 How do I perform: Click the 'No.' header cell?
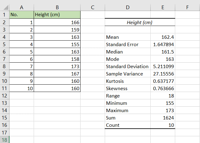(21, 15)
